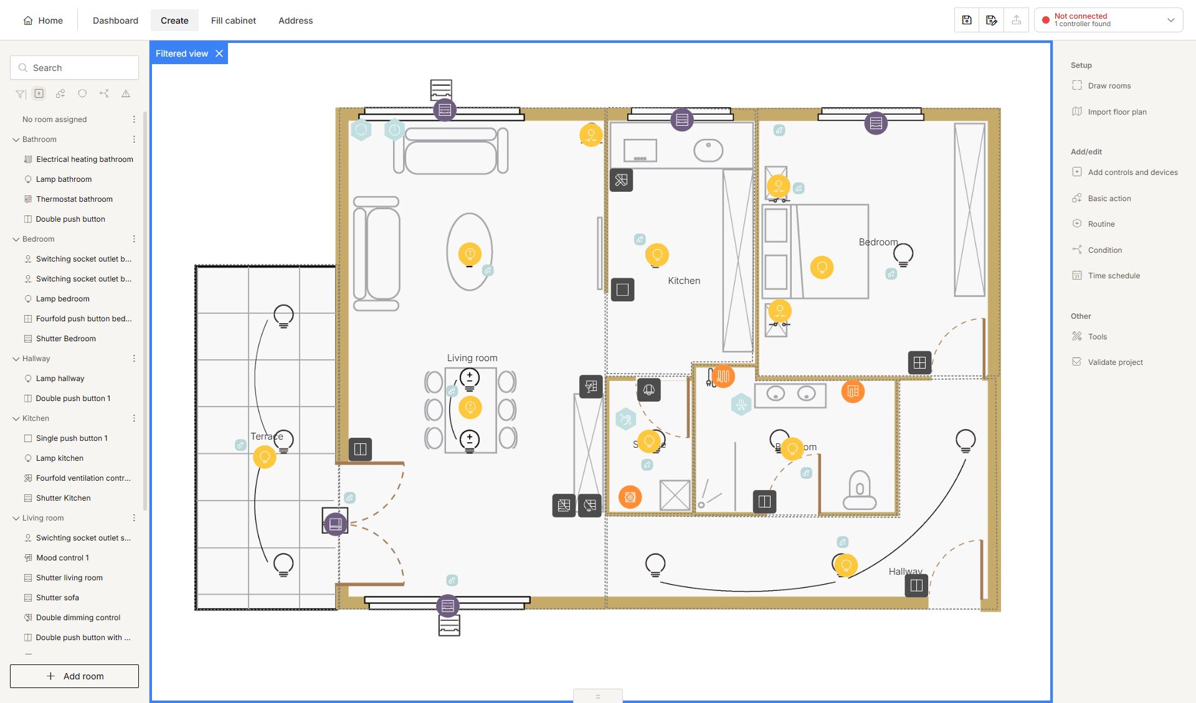Open the Address tab

[x=295, y=21]
